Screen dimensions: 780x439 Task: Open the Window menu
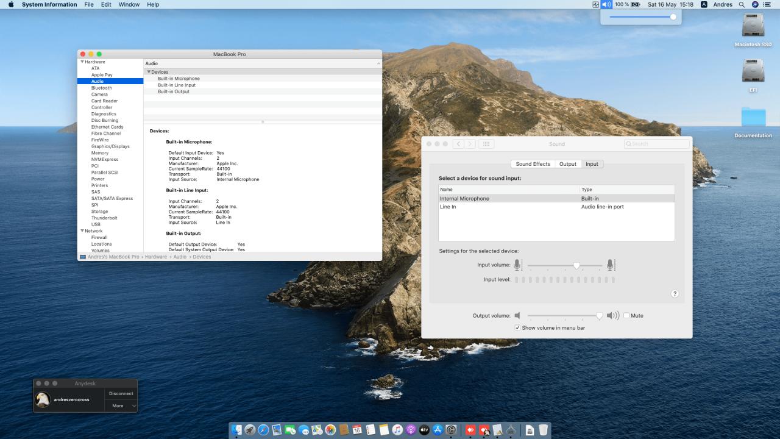click(129, 4)
